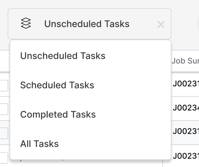Choose the Unscheduled Tasks option from the list
The height and width of the screenshot is (167, 199).
91,56
